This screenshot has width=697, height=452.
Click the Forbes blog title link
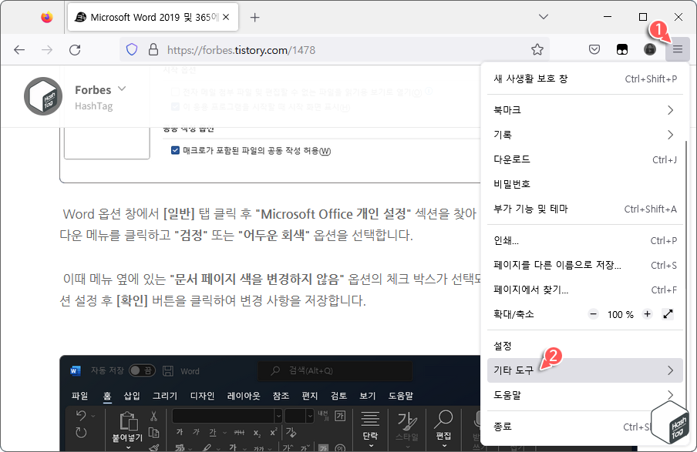[93, 90]
